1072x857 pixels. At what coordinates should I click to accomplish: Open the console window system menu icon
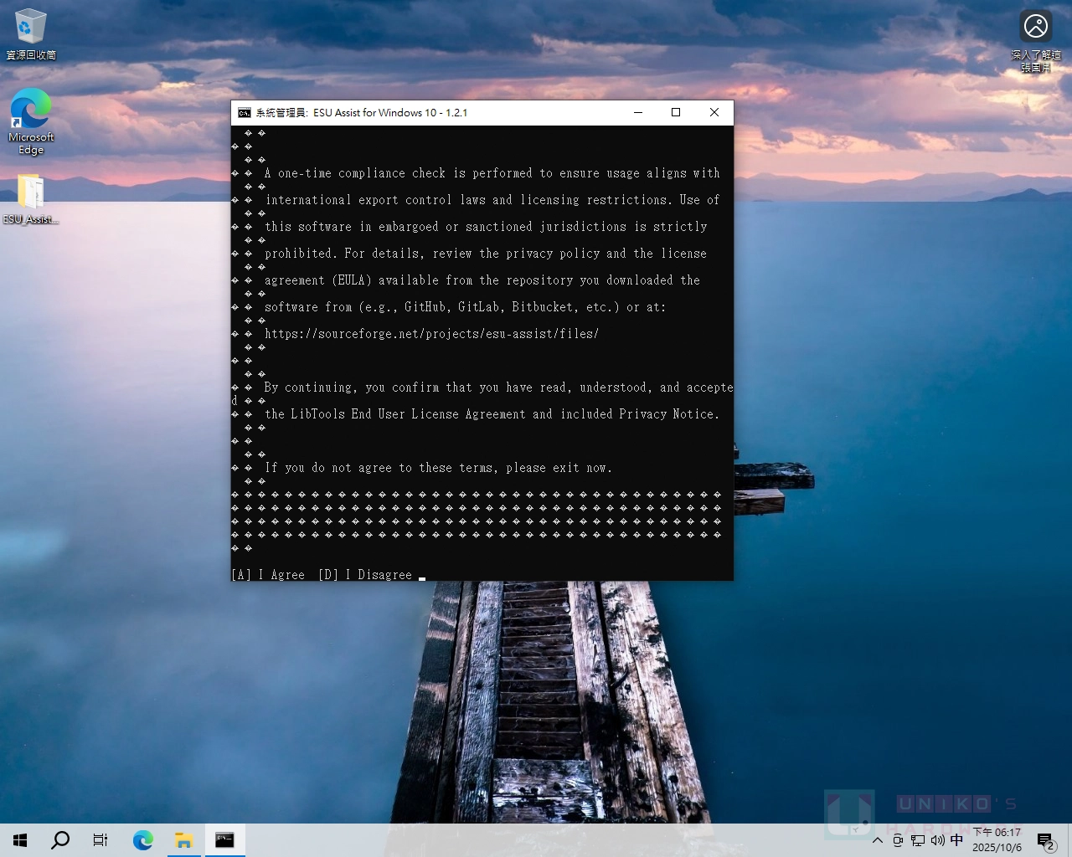coord(245,113)
